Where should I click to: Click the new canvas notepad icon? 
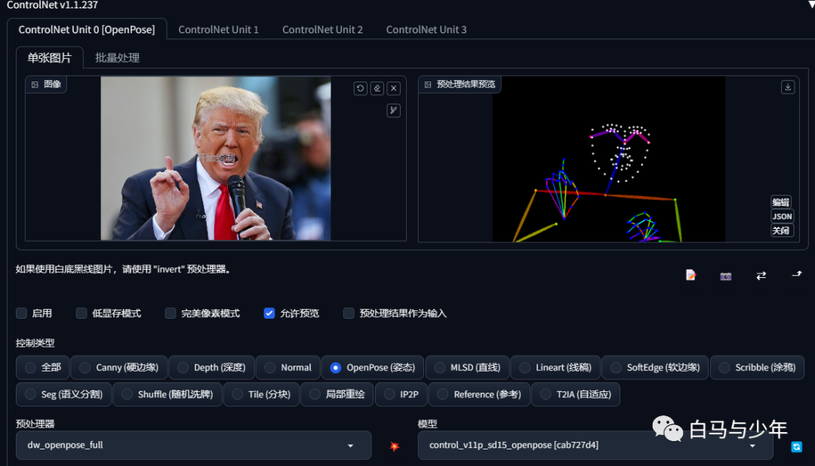[x=690, y=275]
